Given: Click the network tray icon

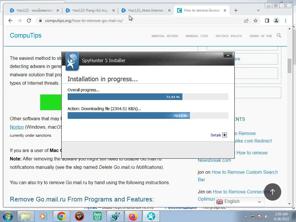Looking at the screenshot, I should (x=253, y=217).
